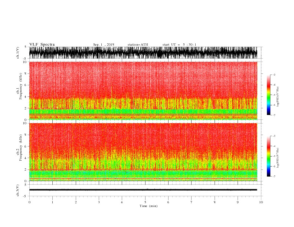Click "-4" on the lower color bar
The width and height of the screenshot is (294, 227).
[x=274, y=146]
